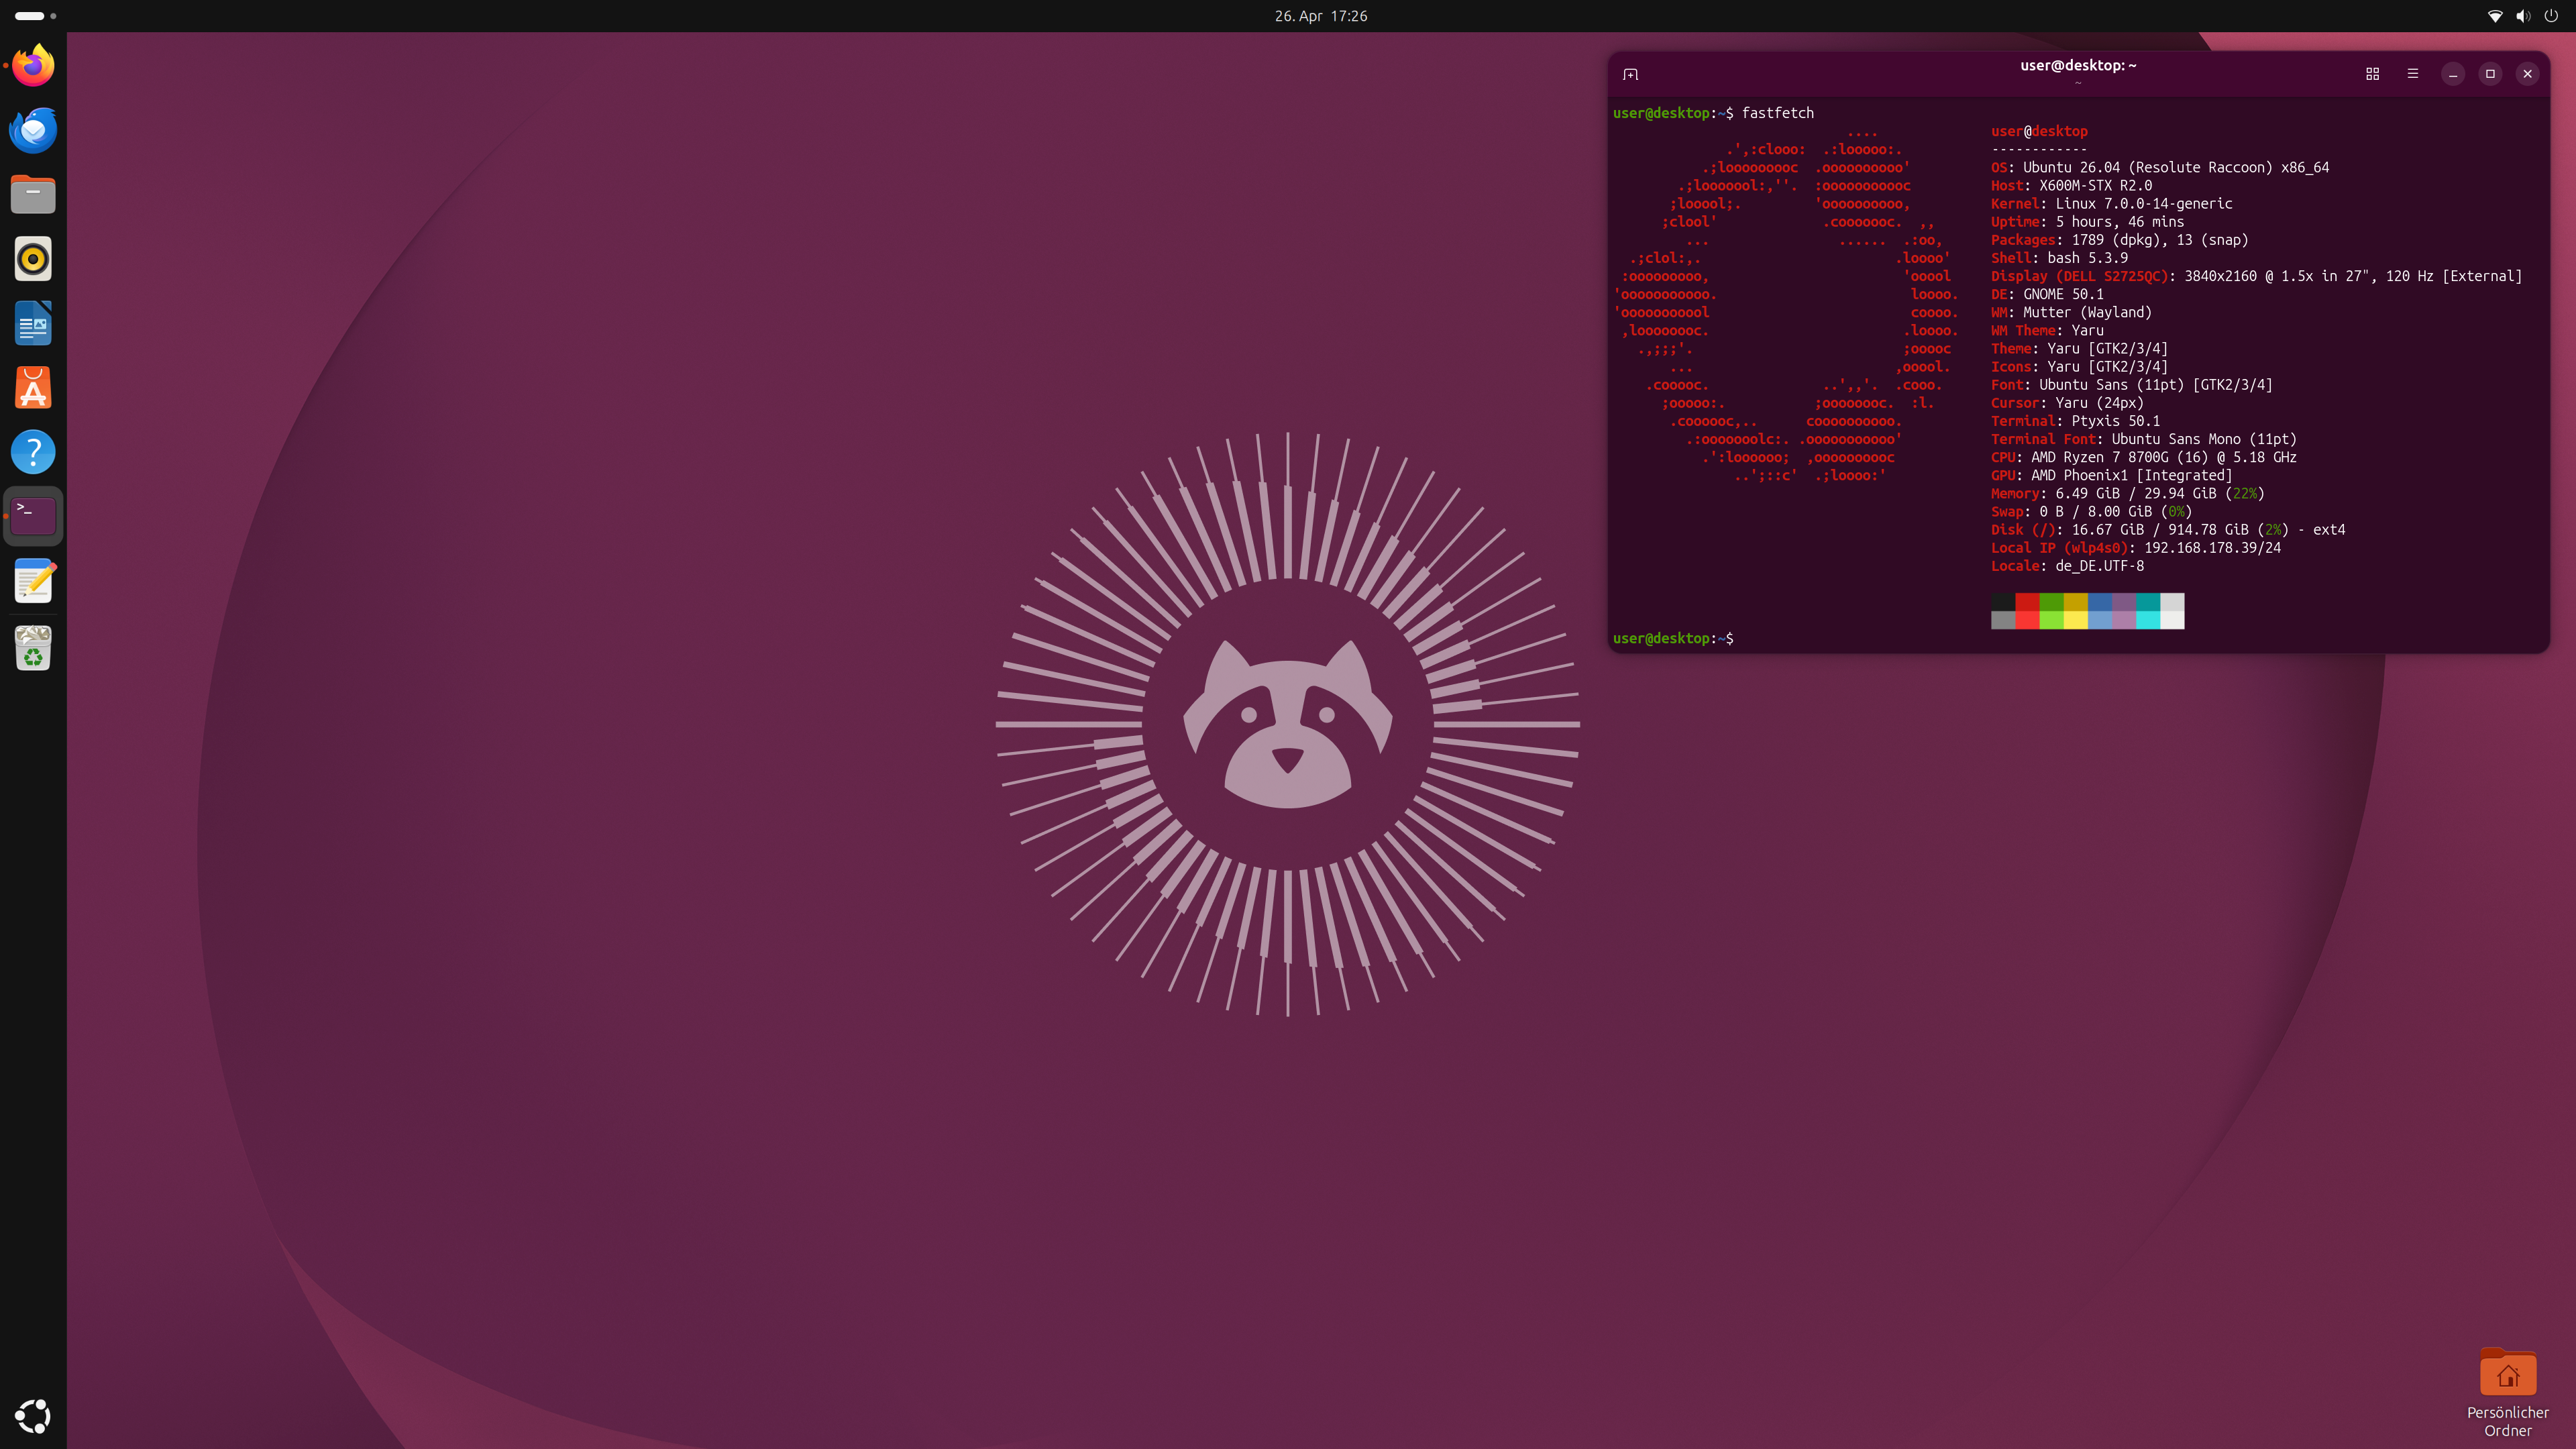Click the "CPU: AMD Ryzen 7 8700G" line
The image size is (2576, 1449).
coord(2143,457)
